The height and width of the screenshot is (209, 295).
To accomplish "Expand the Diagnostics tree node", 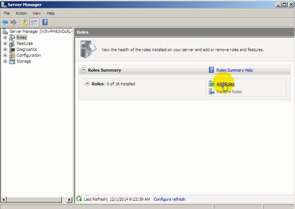I will [x=5, y=50].
